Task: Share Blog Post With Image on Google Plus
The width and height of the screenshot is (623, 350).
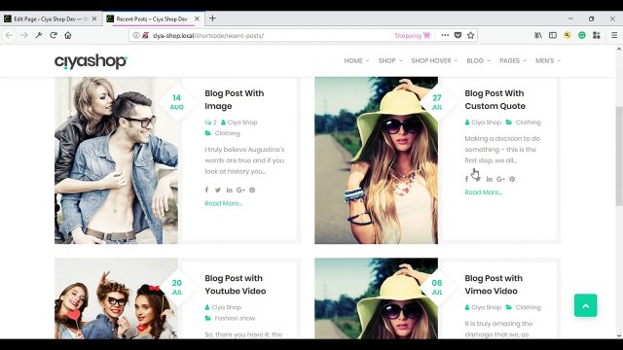Action: pos(240,191)
